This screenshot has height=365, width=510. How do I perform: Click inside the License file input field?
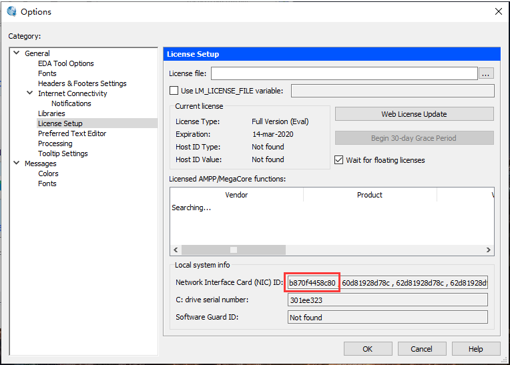[x=344, y=73]
